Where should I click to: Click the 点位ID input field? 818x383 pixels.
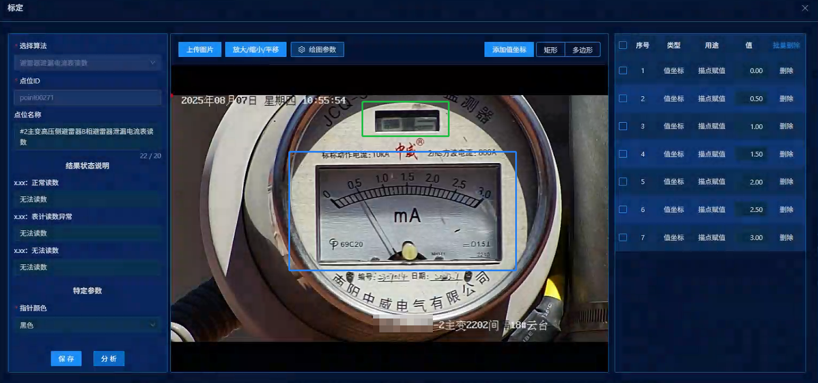coord(87,98)
